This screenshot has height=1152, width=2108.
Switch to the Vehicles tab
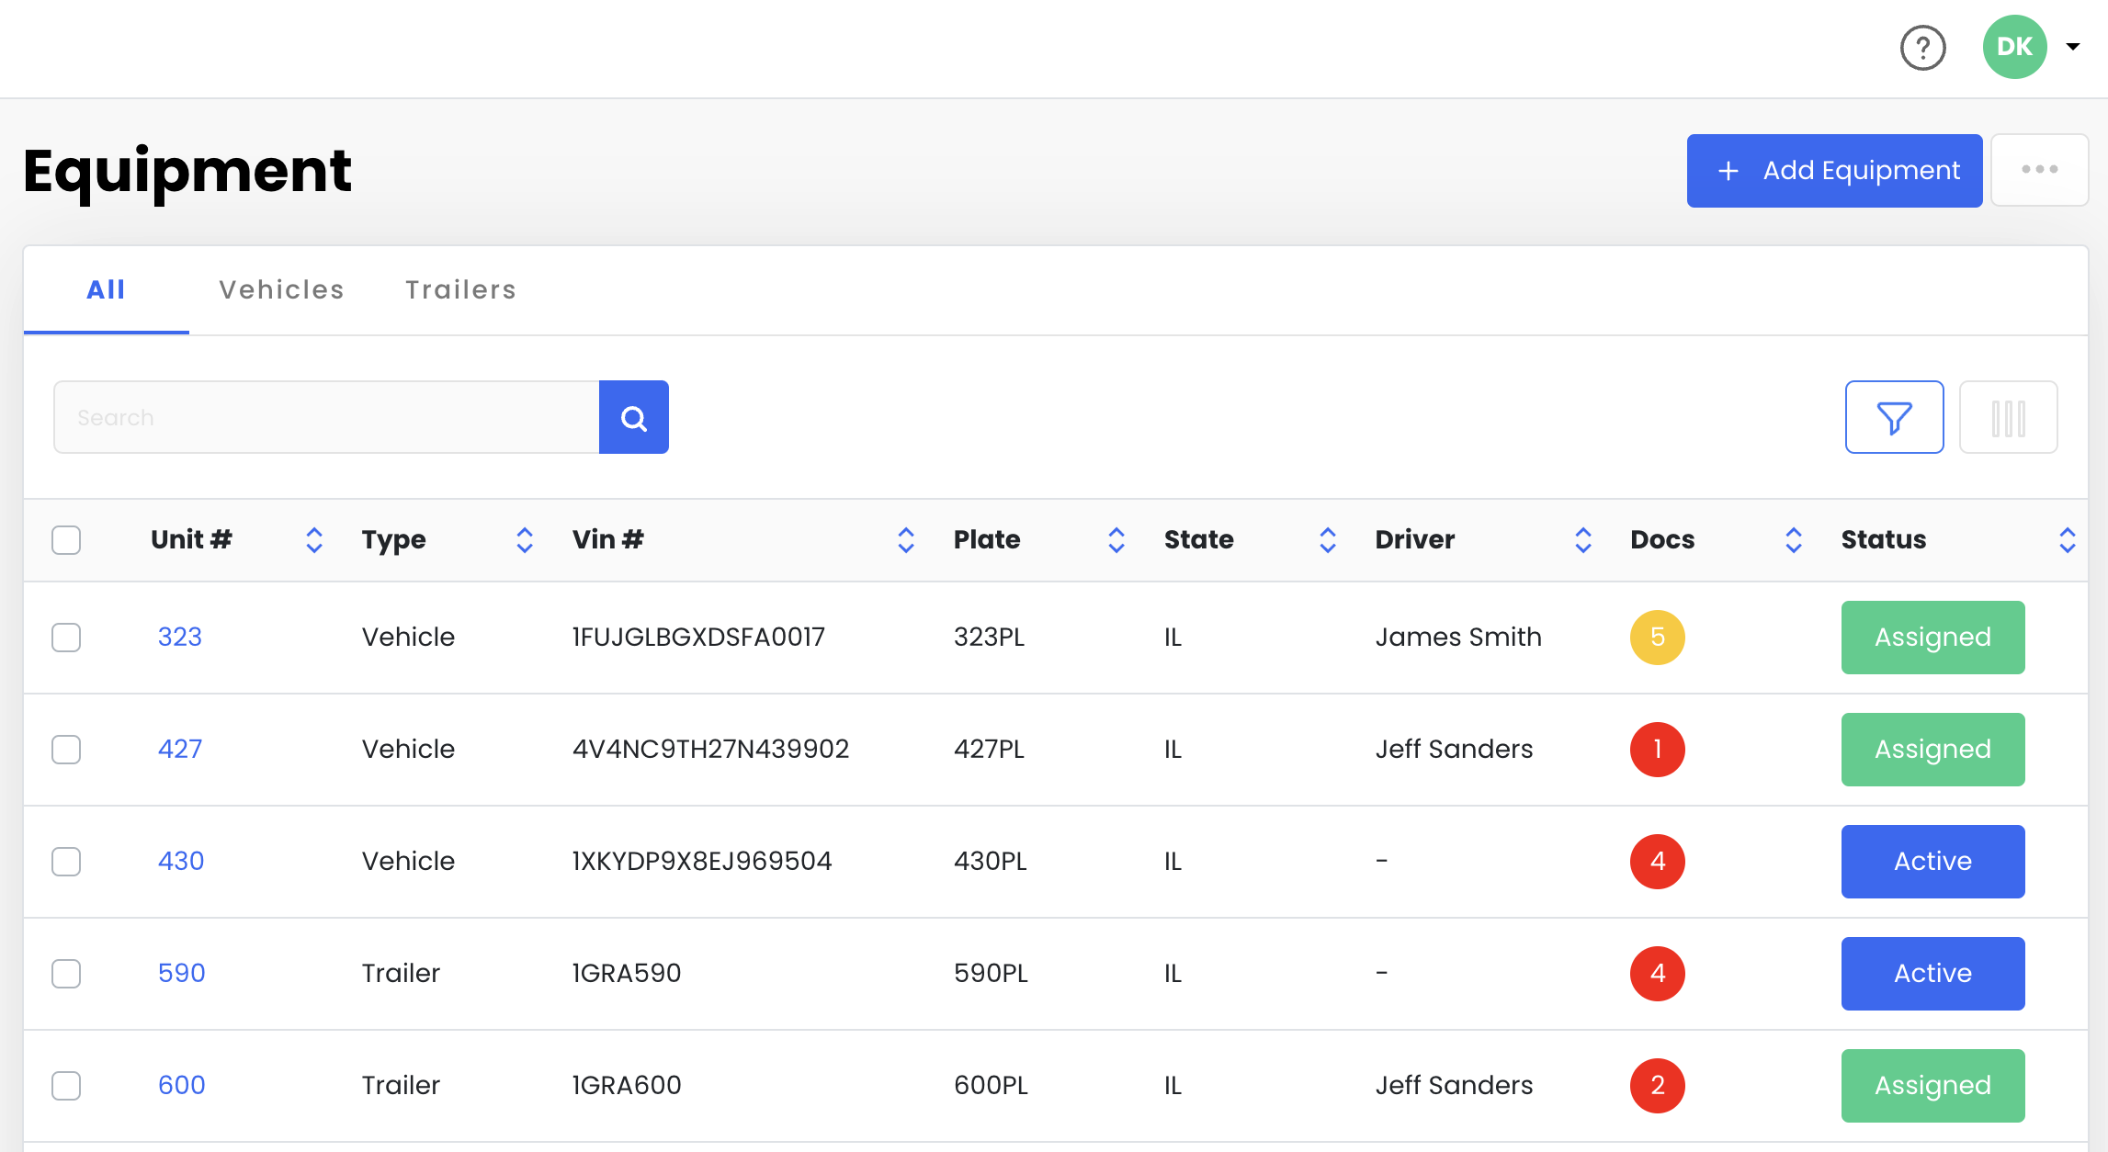(x=281, y=289)
